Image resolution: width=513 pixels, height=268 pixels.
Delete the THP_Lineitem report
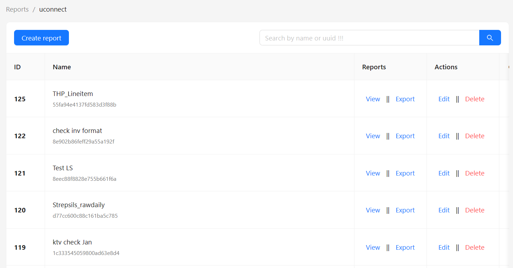(x=475, y=99)
